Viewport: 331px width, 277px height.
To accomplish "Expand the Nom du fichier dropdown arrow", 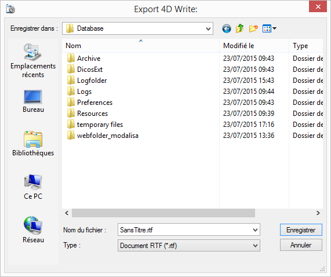I will (255, 229).
